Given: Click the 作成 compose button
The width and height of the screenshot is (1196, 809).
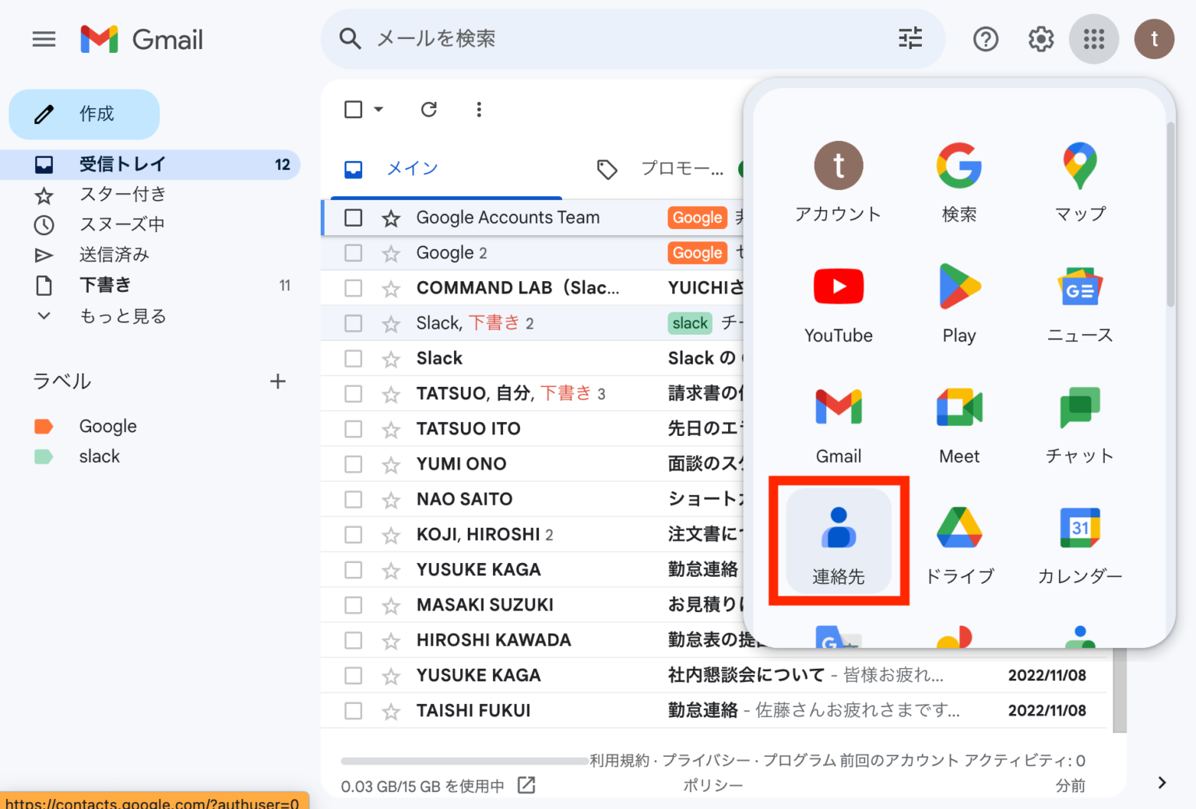Looking at the screenshot, I should coord(84,114).
